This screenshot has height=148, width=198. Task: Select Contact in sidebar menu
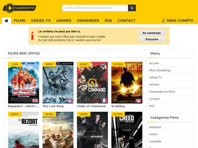click(155, 99)
